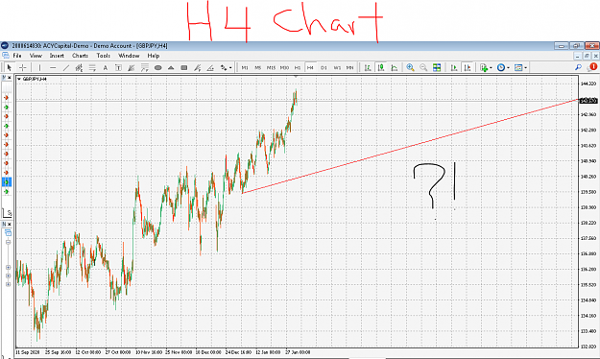600x359 pixels.
Task: Show chart as line chart
Action: click(395, 68)
